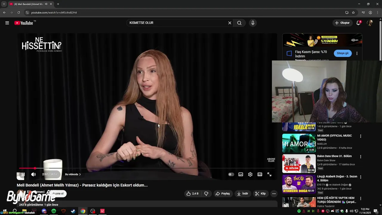Screen dimensions: 382x215
Task: Open Steam from the taskbar
Action: 73,211
